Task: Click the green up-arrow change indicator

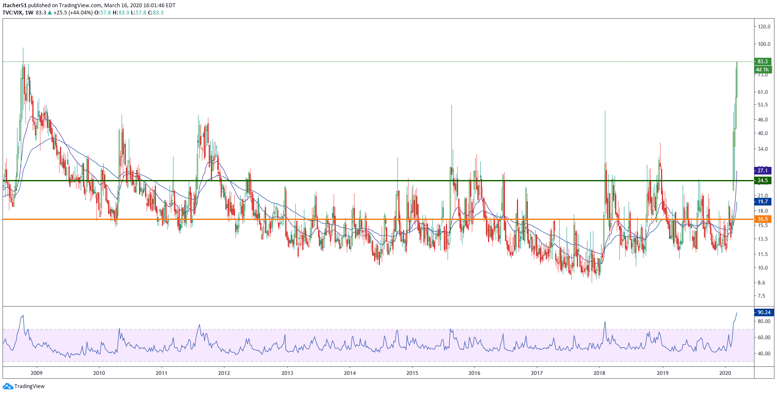Action: click(x=50, y=12)
